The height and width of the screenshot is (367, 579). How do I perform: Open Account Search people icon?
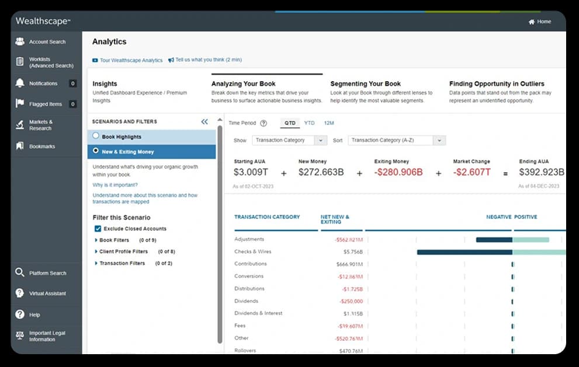20,41
